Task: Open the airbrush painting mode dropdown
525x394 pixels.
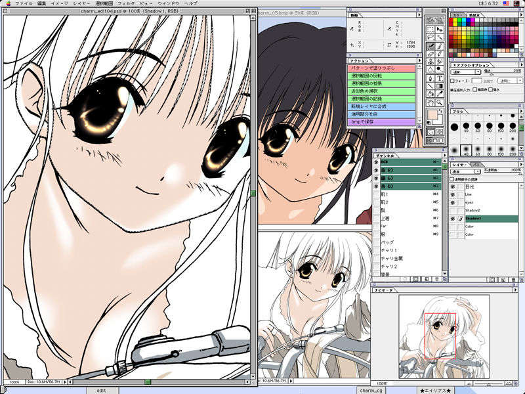Action: (466, 72)
